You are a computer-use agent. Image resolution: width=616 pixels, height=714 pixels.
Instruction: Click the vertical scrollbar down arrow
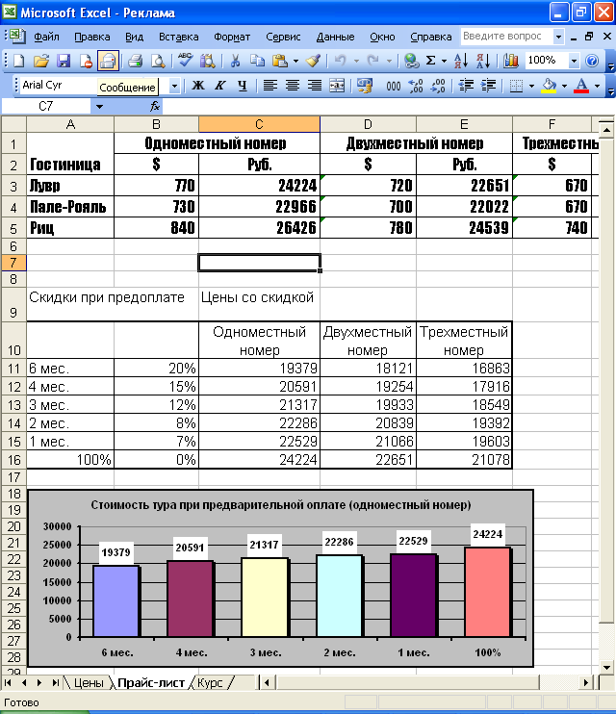[x=606, y=668]
